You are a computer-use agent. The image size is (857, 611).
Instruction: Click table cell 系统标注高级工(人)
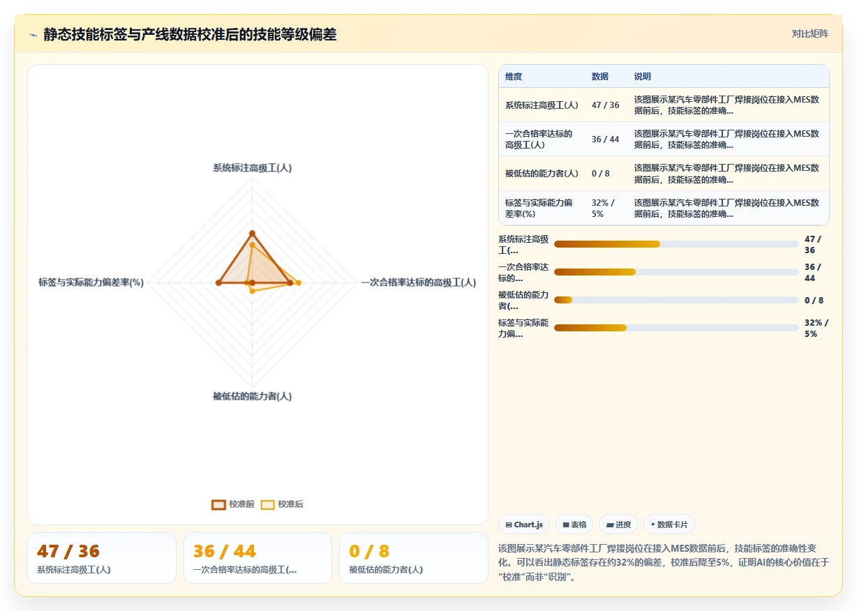pyautogui.click(x=542, y=105)
